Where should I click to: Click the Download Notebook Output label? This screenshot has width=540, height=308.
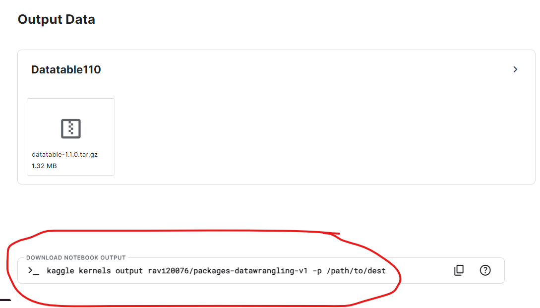[76, 257]
